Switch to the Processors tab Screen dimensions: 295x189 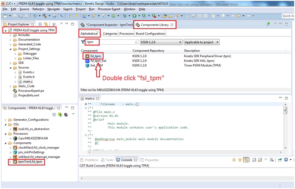click(127, 34)
